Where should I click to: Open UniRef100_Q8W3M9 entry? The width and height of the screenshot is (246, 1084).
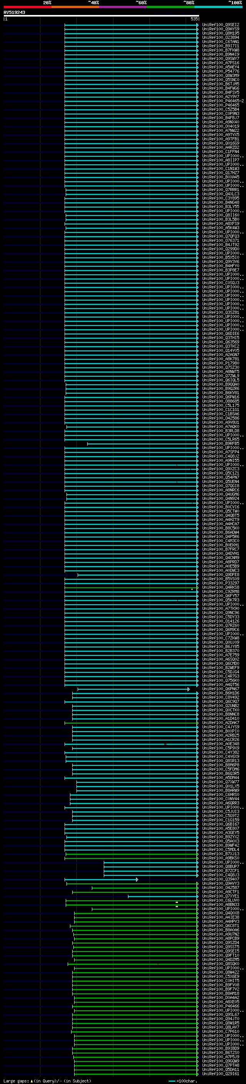tap(221, 75)
